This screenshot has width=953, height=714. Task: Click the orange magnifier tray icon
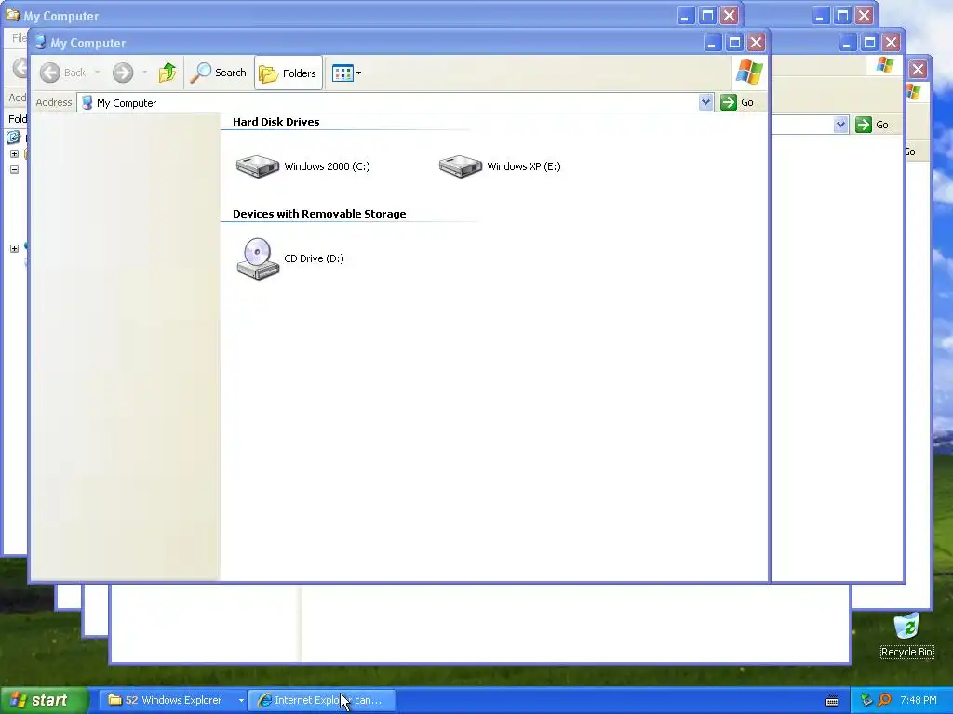pyautogui.click(x=885, y=700)
